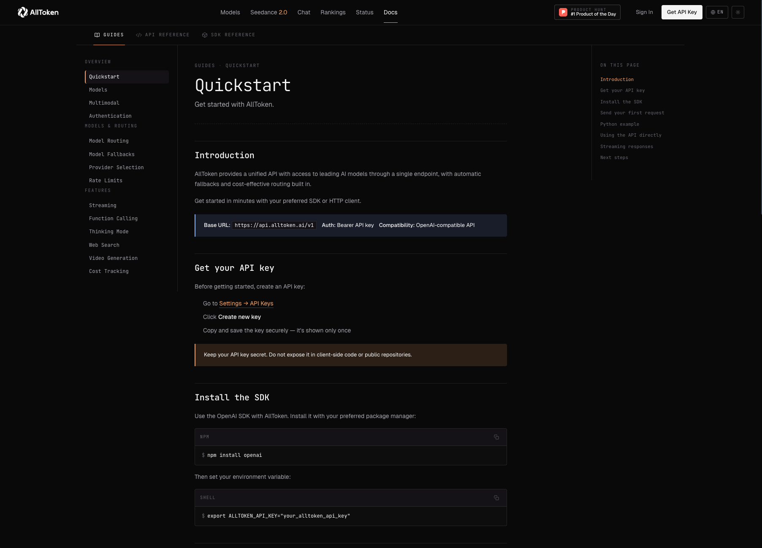Open the Multimodal guide
This screenshot has height=548, width=762.
click(x=127, y=103)
